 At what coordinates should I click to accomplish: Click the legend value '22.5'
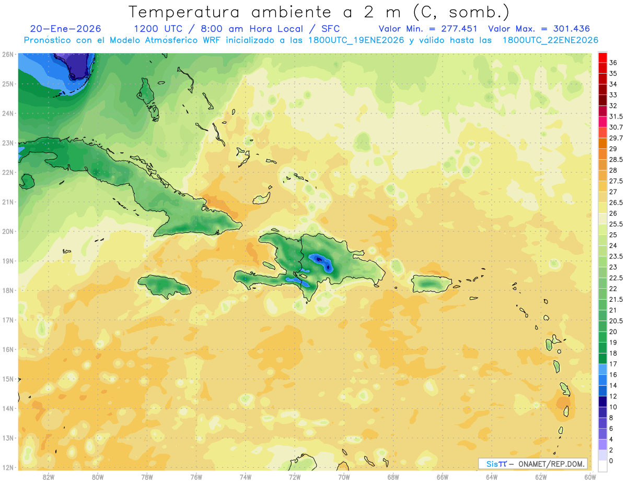(616, 278)
